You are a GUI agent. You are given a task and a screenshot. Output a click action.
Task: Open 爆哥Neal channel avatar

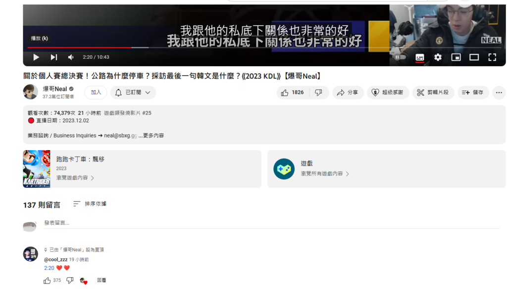point(30,91)
